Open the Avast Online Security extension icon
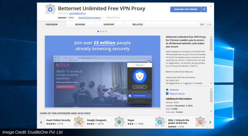The width and height of the screenshot is (248, 136). 79,122
